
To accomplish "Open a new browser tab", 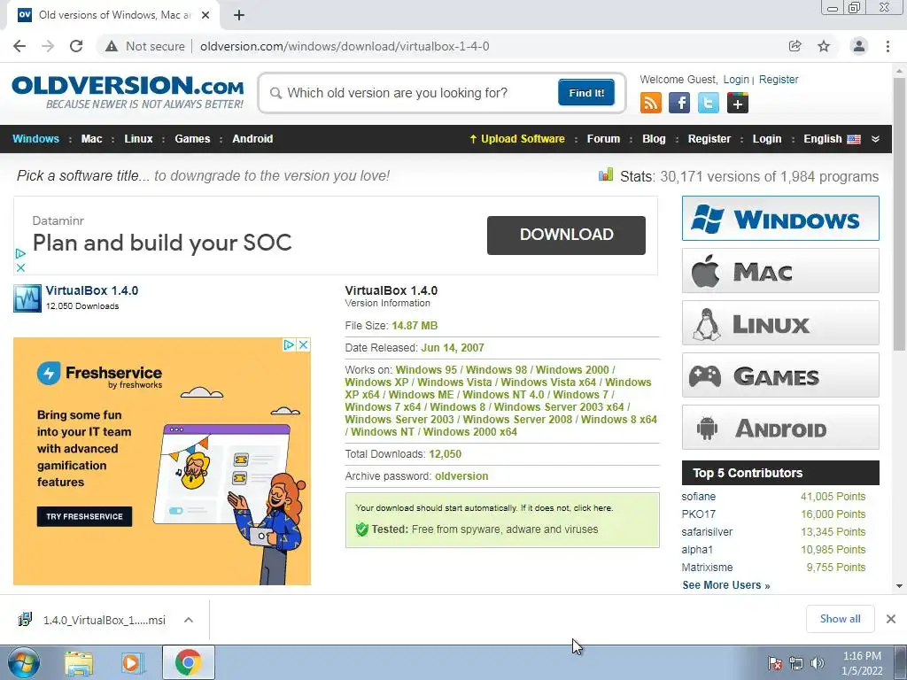I will [239, 16].
